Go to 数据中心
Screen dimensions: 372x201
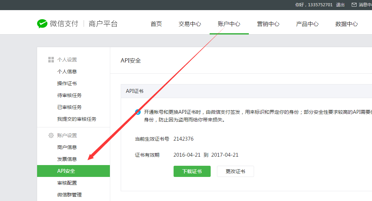coord(346,24)
